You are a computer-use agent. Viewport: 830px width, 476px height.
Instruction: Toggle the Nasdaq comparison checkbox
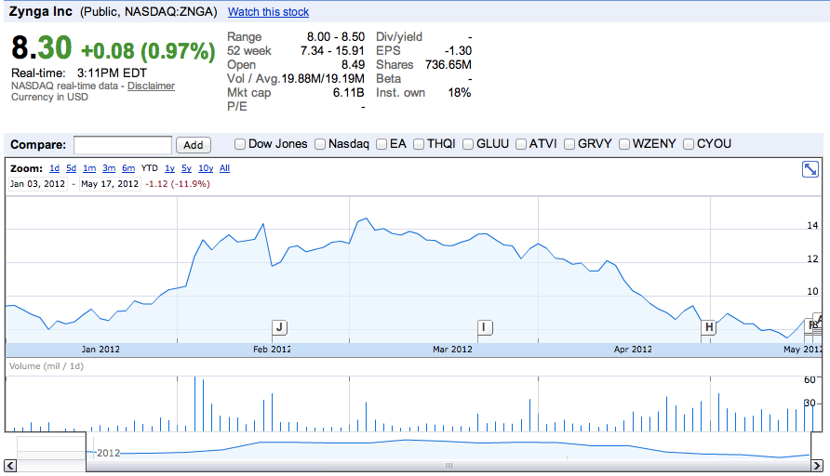pos(320,144)
